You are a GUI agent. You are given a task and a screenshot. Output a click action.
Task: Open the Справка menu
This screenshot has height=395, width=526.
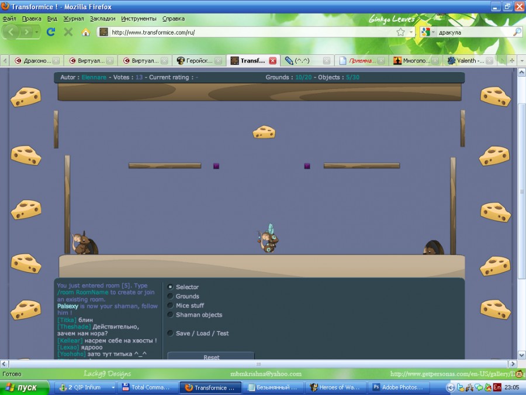(x=174, y=19)
